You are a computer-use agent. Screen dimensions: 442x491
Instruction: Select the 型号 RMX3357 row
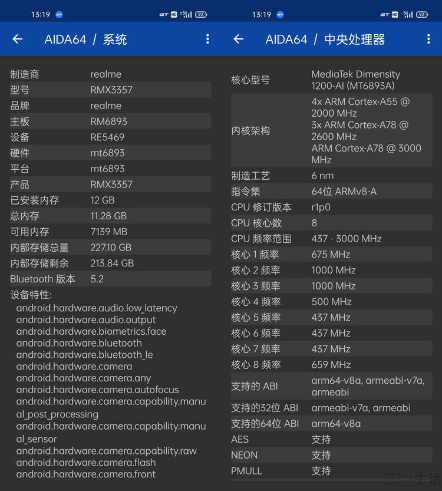pyautogui.click(x=111, y=90)
